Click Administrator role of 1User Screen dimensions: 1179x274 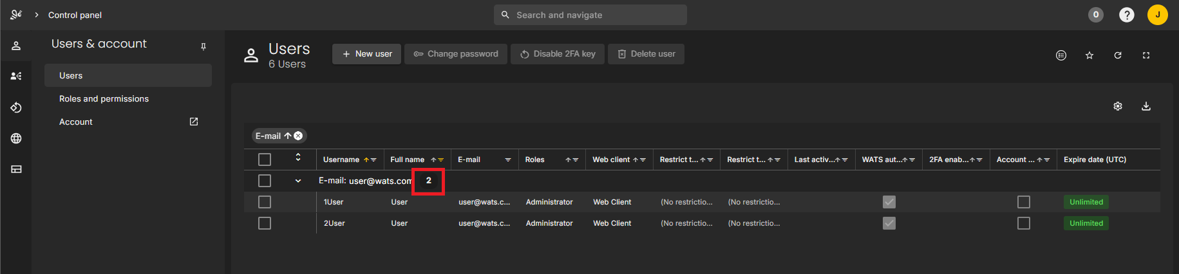pos(549,202)
